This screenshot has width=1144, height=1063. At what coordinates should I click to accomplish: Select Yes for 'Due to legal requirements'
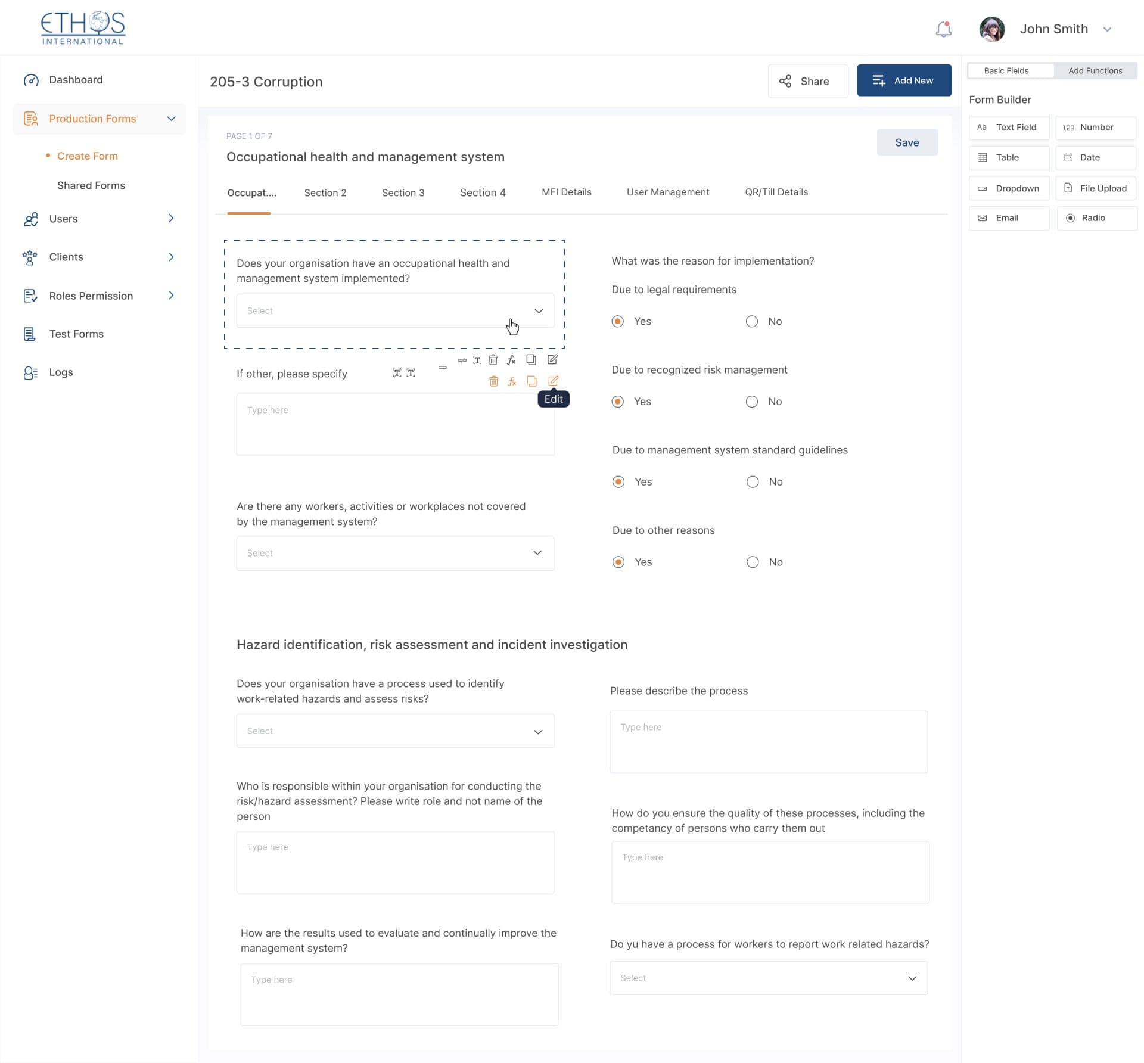tap(618, 321)
